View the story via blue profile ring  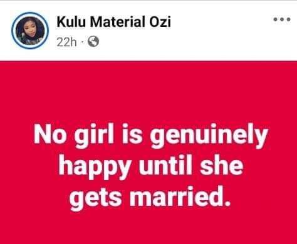pos(30,31)
